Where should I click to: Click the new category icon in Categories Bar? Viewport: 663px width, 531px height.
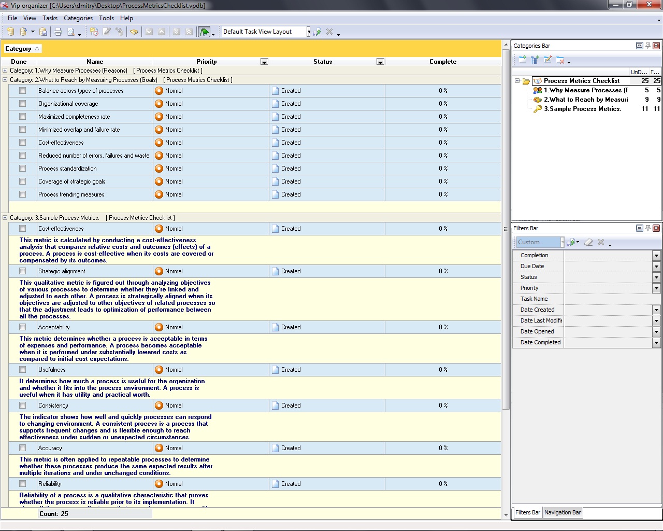tap(522, 60)
